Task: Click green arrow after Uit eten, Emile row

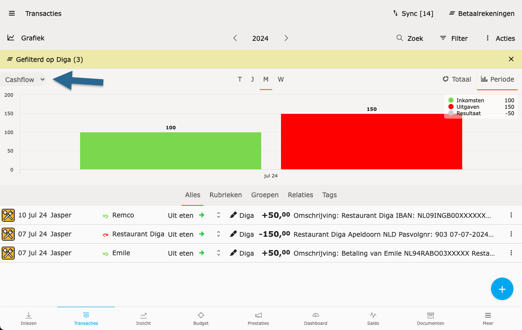Action: click(201, 253)
